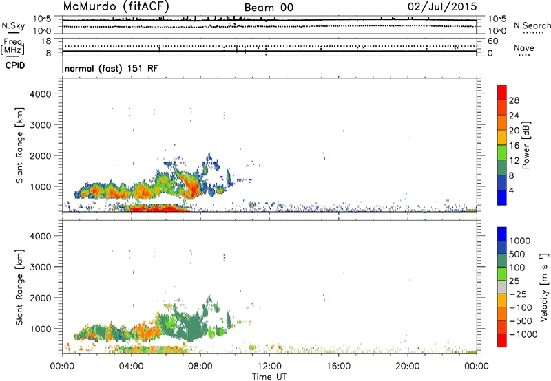Click the 04:00 time tick label
The image size is (551, 381).
[x=132, y=367]
